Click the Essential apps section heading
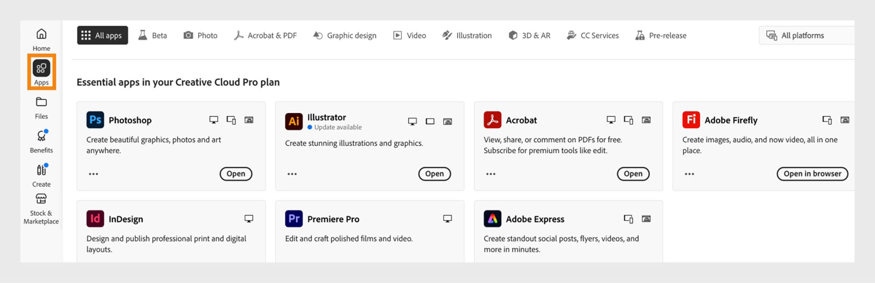Screen dimensions: 875x283 coord(178,82)
